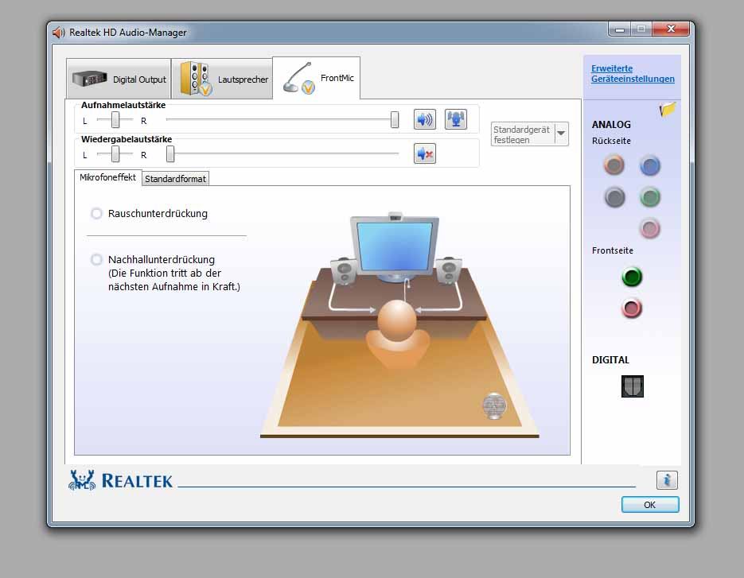Open Erweiterte Geräteeinstellungen link

(633, 73)
